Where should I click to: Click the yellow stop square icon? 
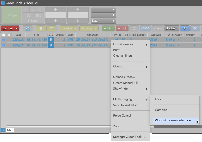click(41, 28)
